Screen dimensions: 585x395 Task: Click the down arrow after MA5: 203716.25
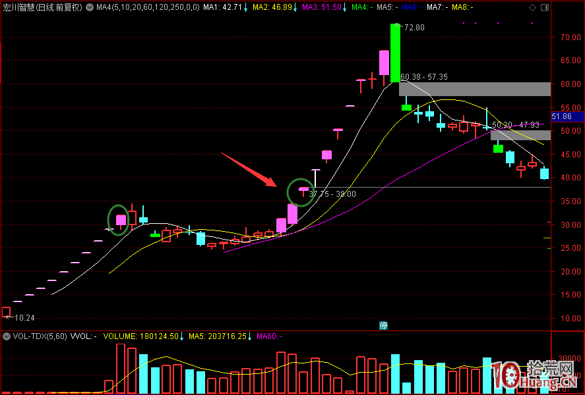pos(249,336)
